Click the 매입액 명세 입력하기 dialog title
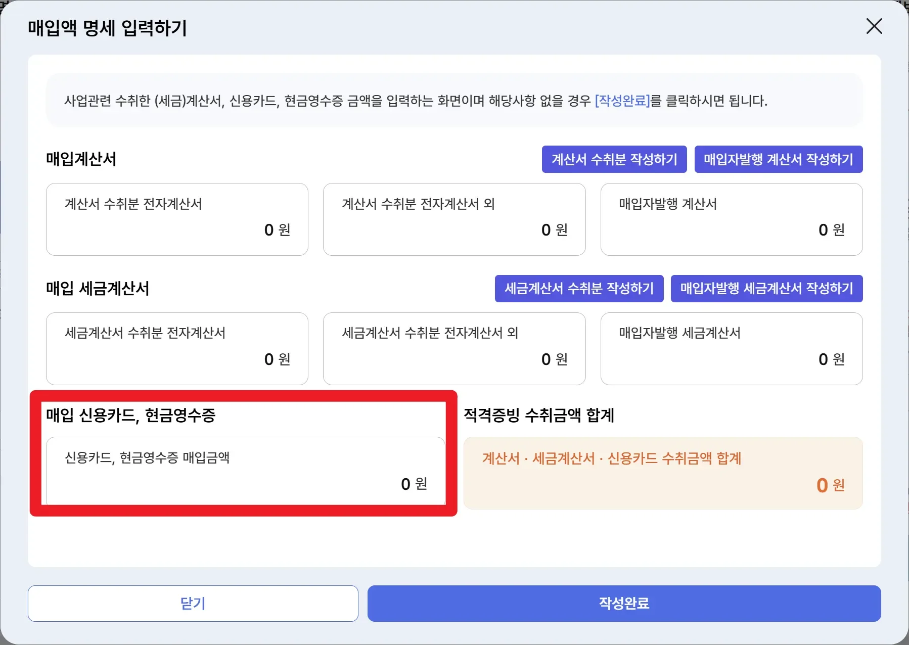 point(108,28)
